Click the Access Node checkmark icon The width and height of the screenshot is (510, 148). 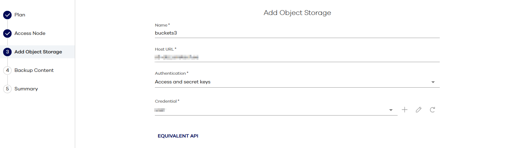coord(7,34)
